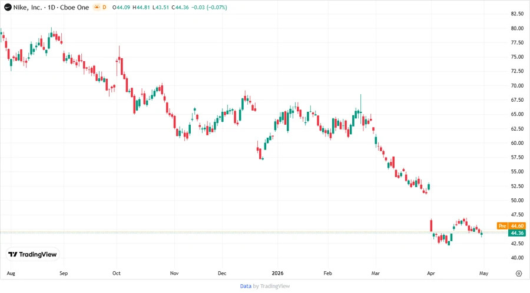Click the 1D interval label
Image resolution: width=530 pixels, height=293 pixels.
(51, 7)
